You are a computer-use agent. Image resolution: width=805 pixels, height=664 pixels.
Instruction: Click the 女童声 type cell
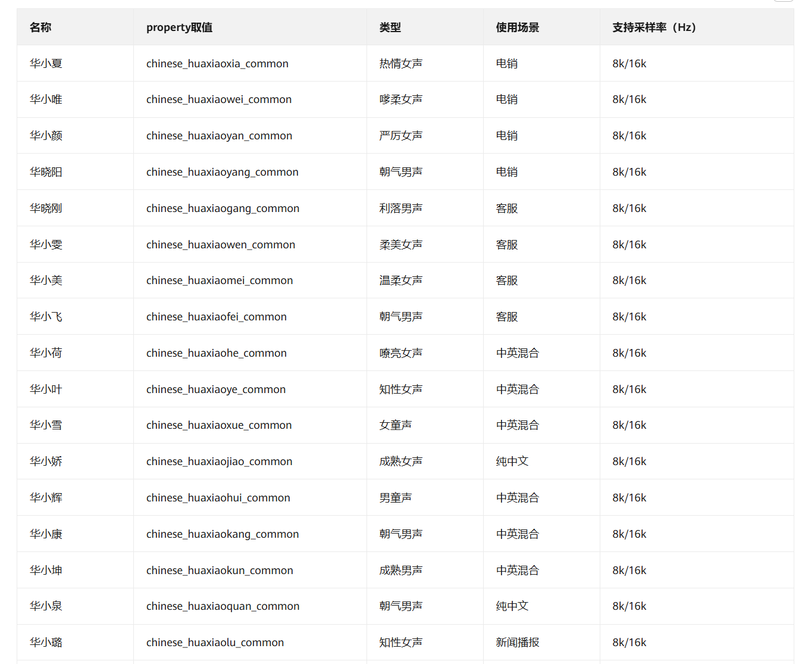click(396, 425)
